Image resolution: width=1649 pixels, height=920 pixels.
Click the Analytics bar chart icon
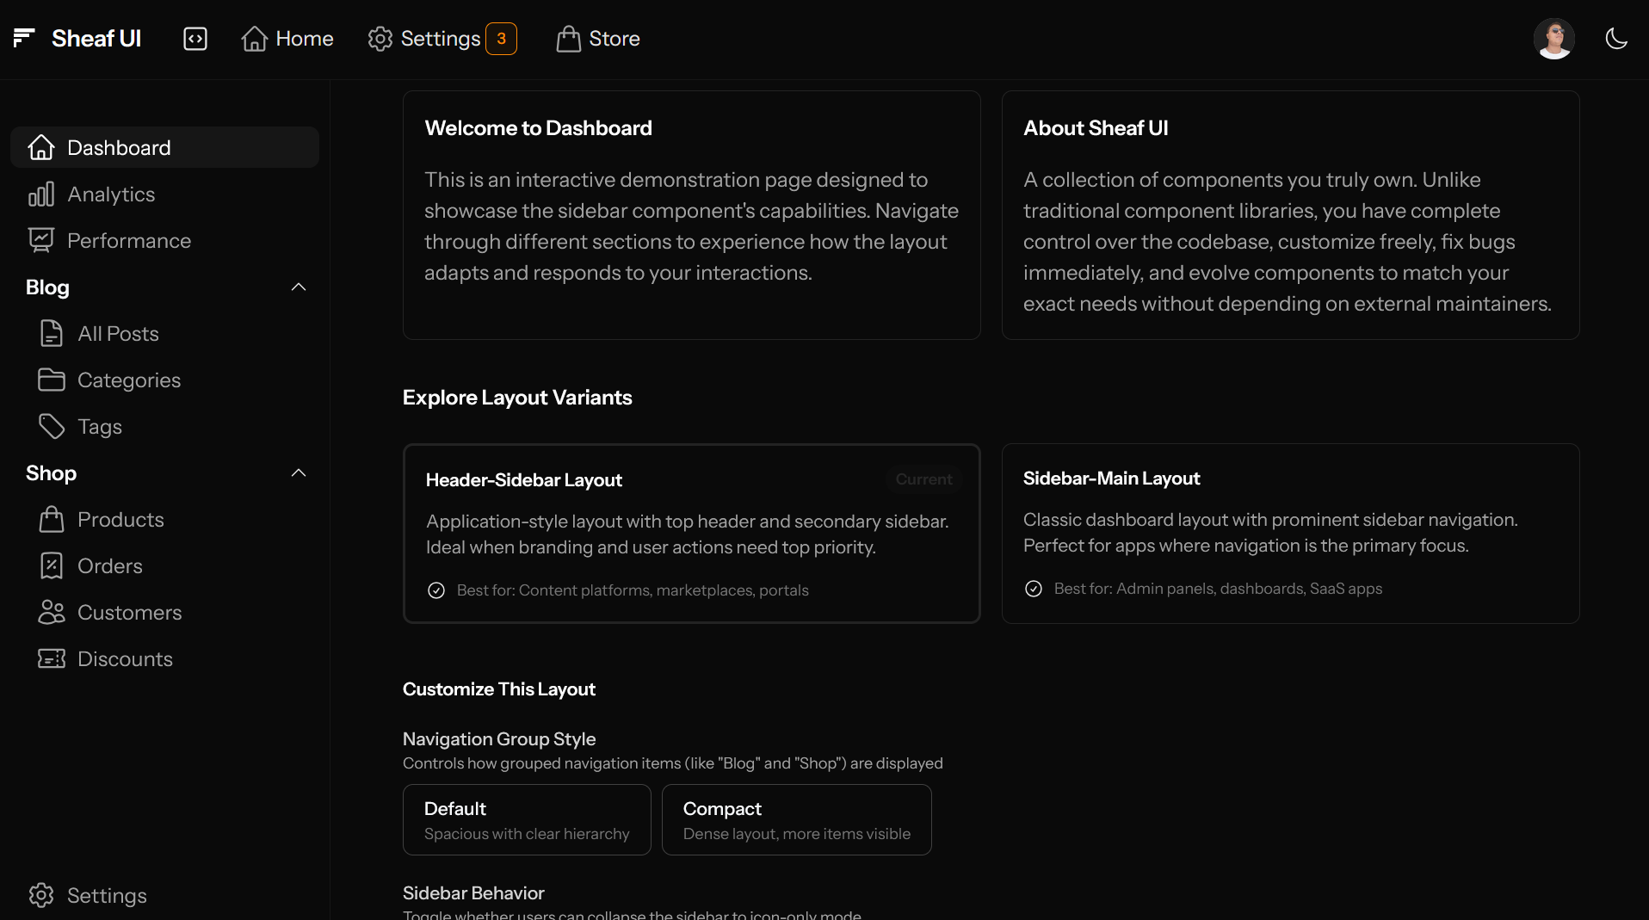tap(40, 194)
